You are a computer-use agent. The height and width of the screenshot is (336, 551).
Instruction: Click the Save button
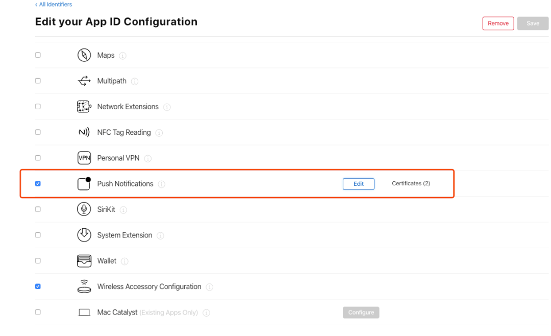tap(533, 23)
